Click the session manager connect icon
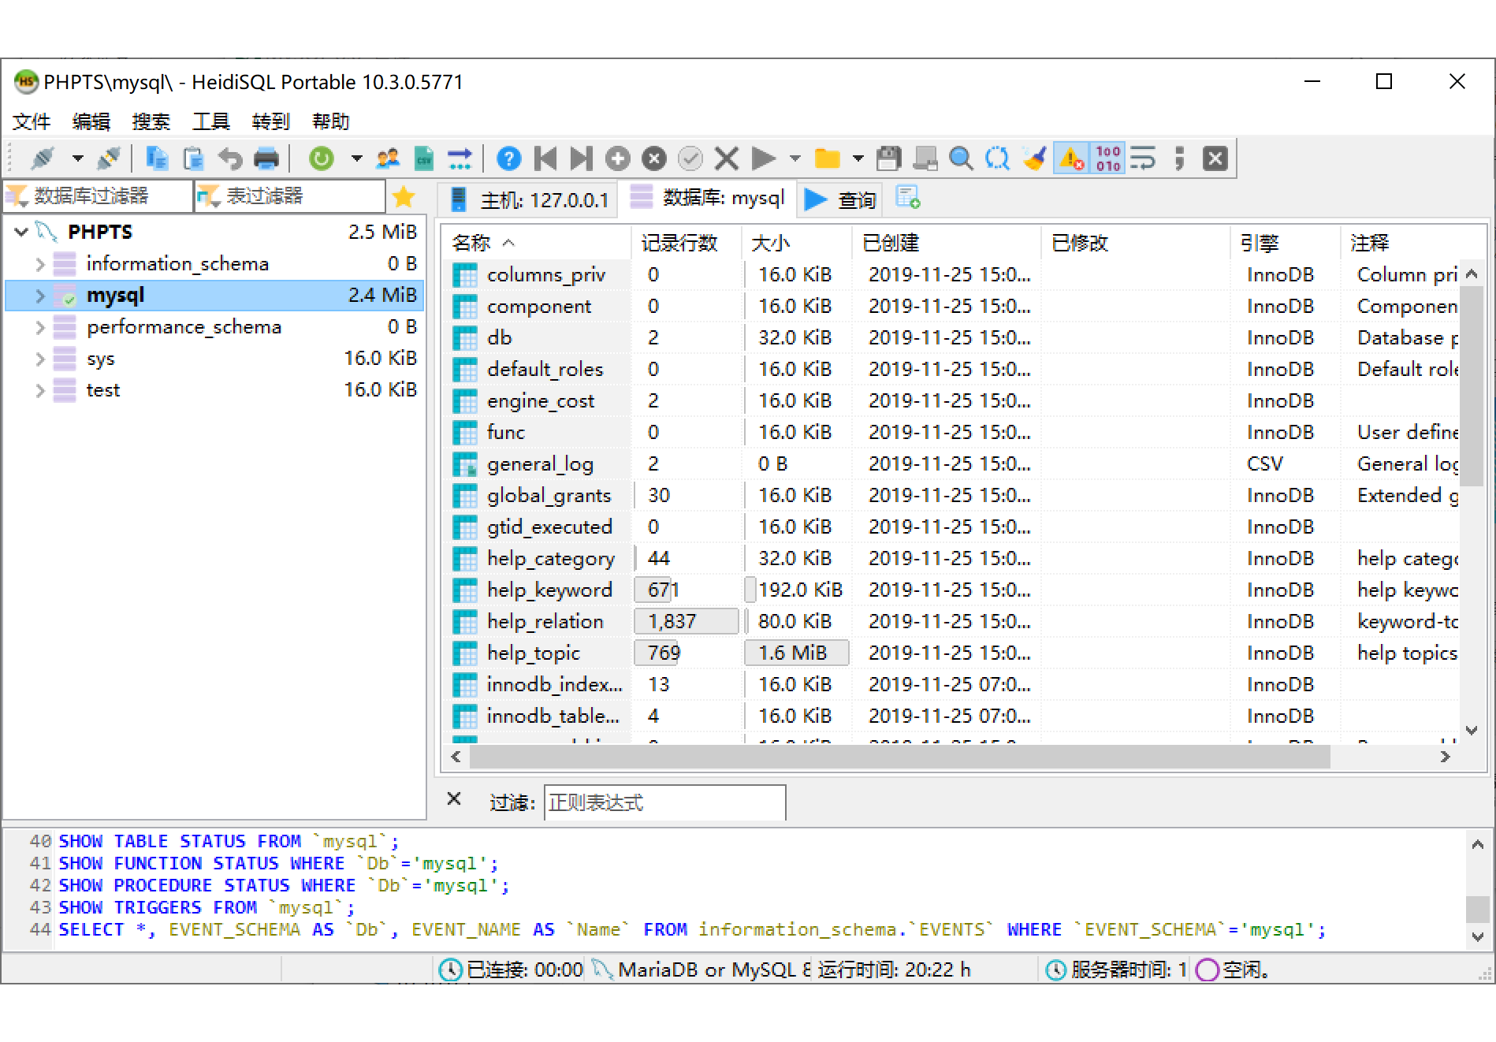 coord(43,158)
